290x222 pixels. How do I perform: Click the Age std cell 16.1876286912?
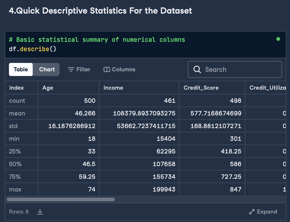point(69,126)
